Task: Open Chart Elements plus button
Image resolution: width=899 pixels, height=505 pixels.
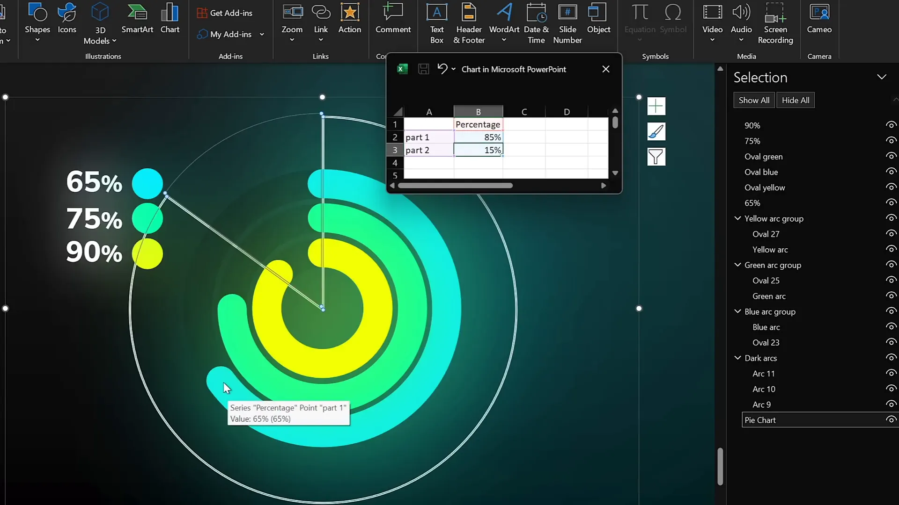Action: [656, 106]
